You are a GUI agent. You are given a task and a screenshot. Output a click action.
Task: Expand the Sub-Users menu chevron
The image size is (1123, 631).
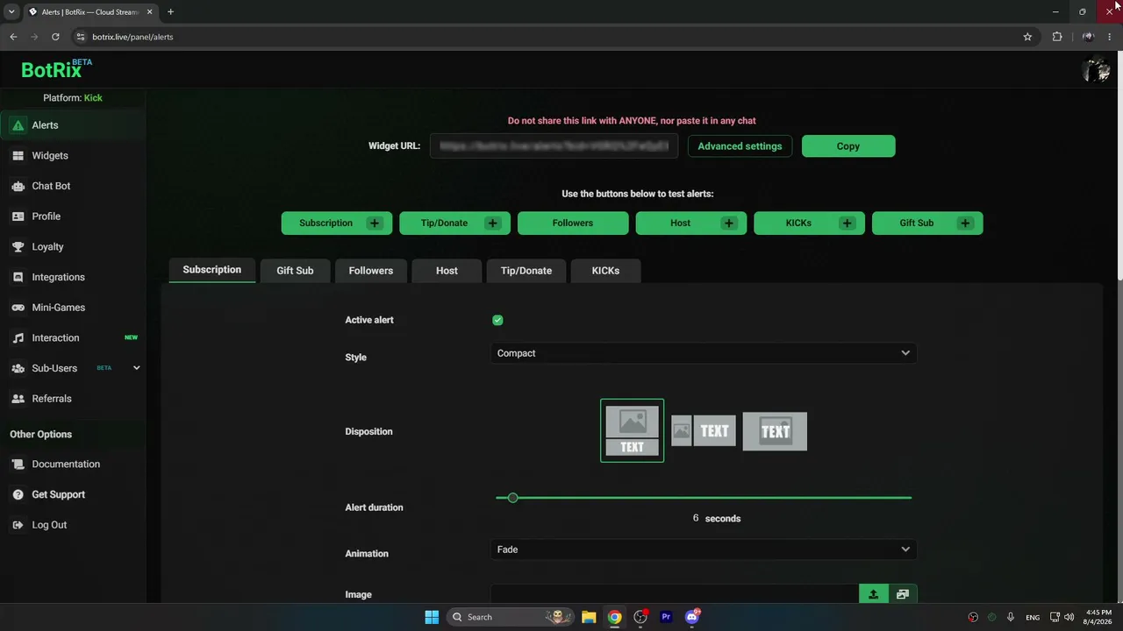136,368
